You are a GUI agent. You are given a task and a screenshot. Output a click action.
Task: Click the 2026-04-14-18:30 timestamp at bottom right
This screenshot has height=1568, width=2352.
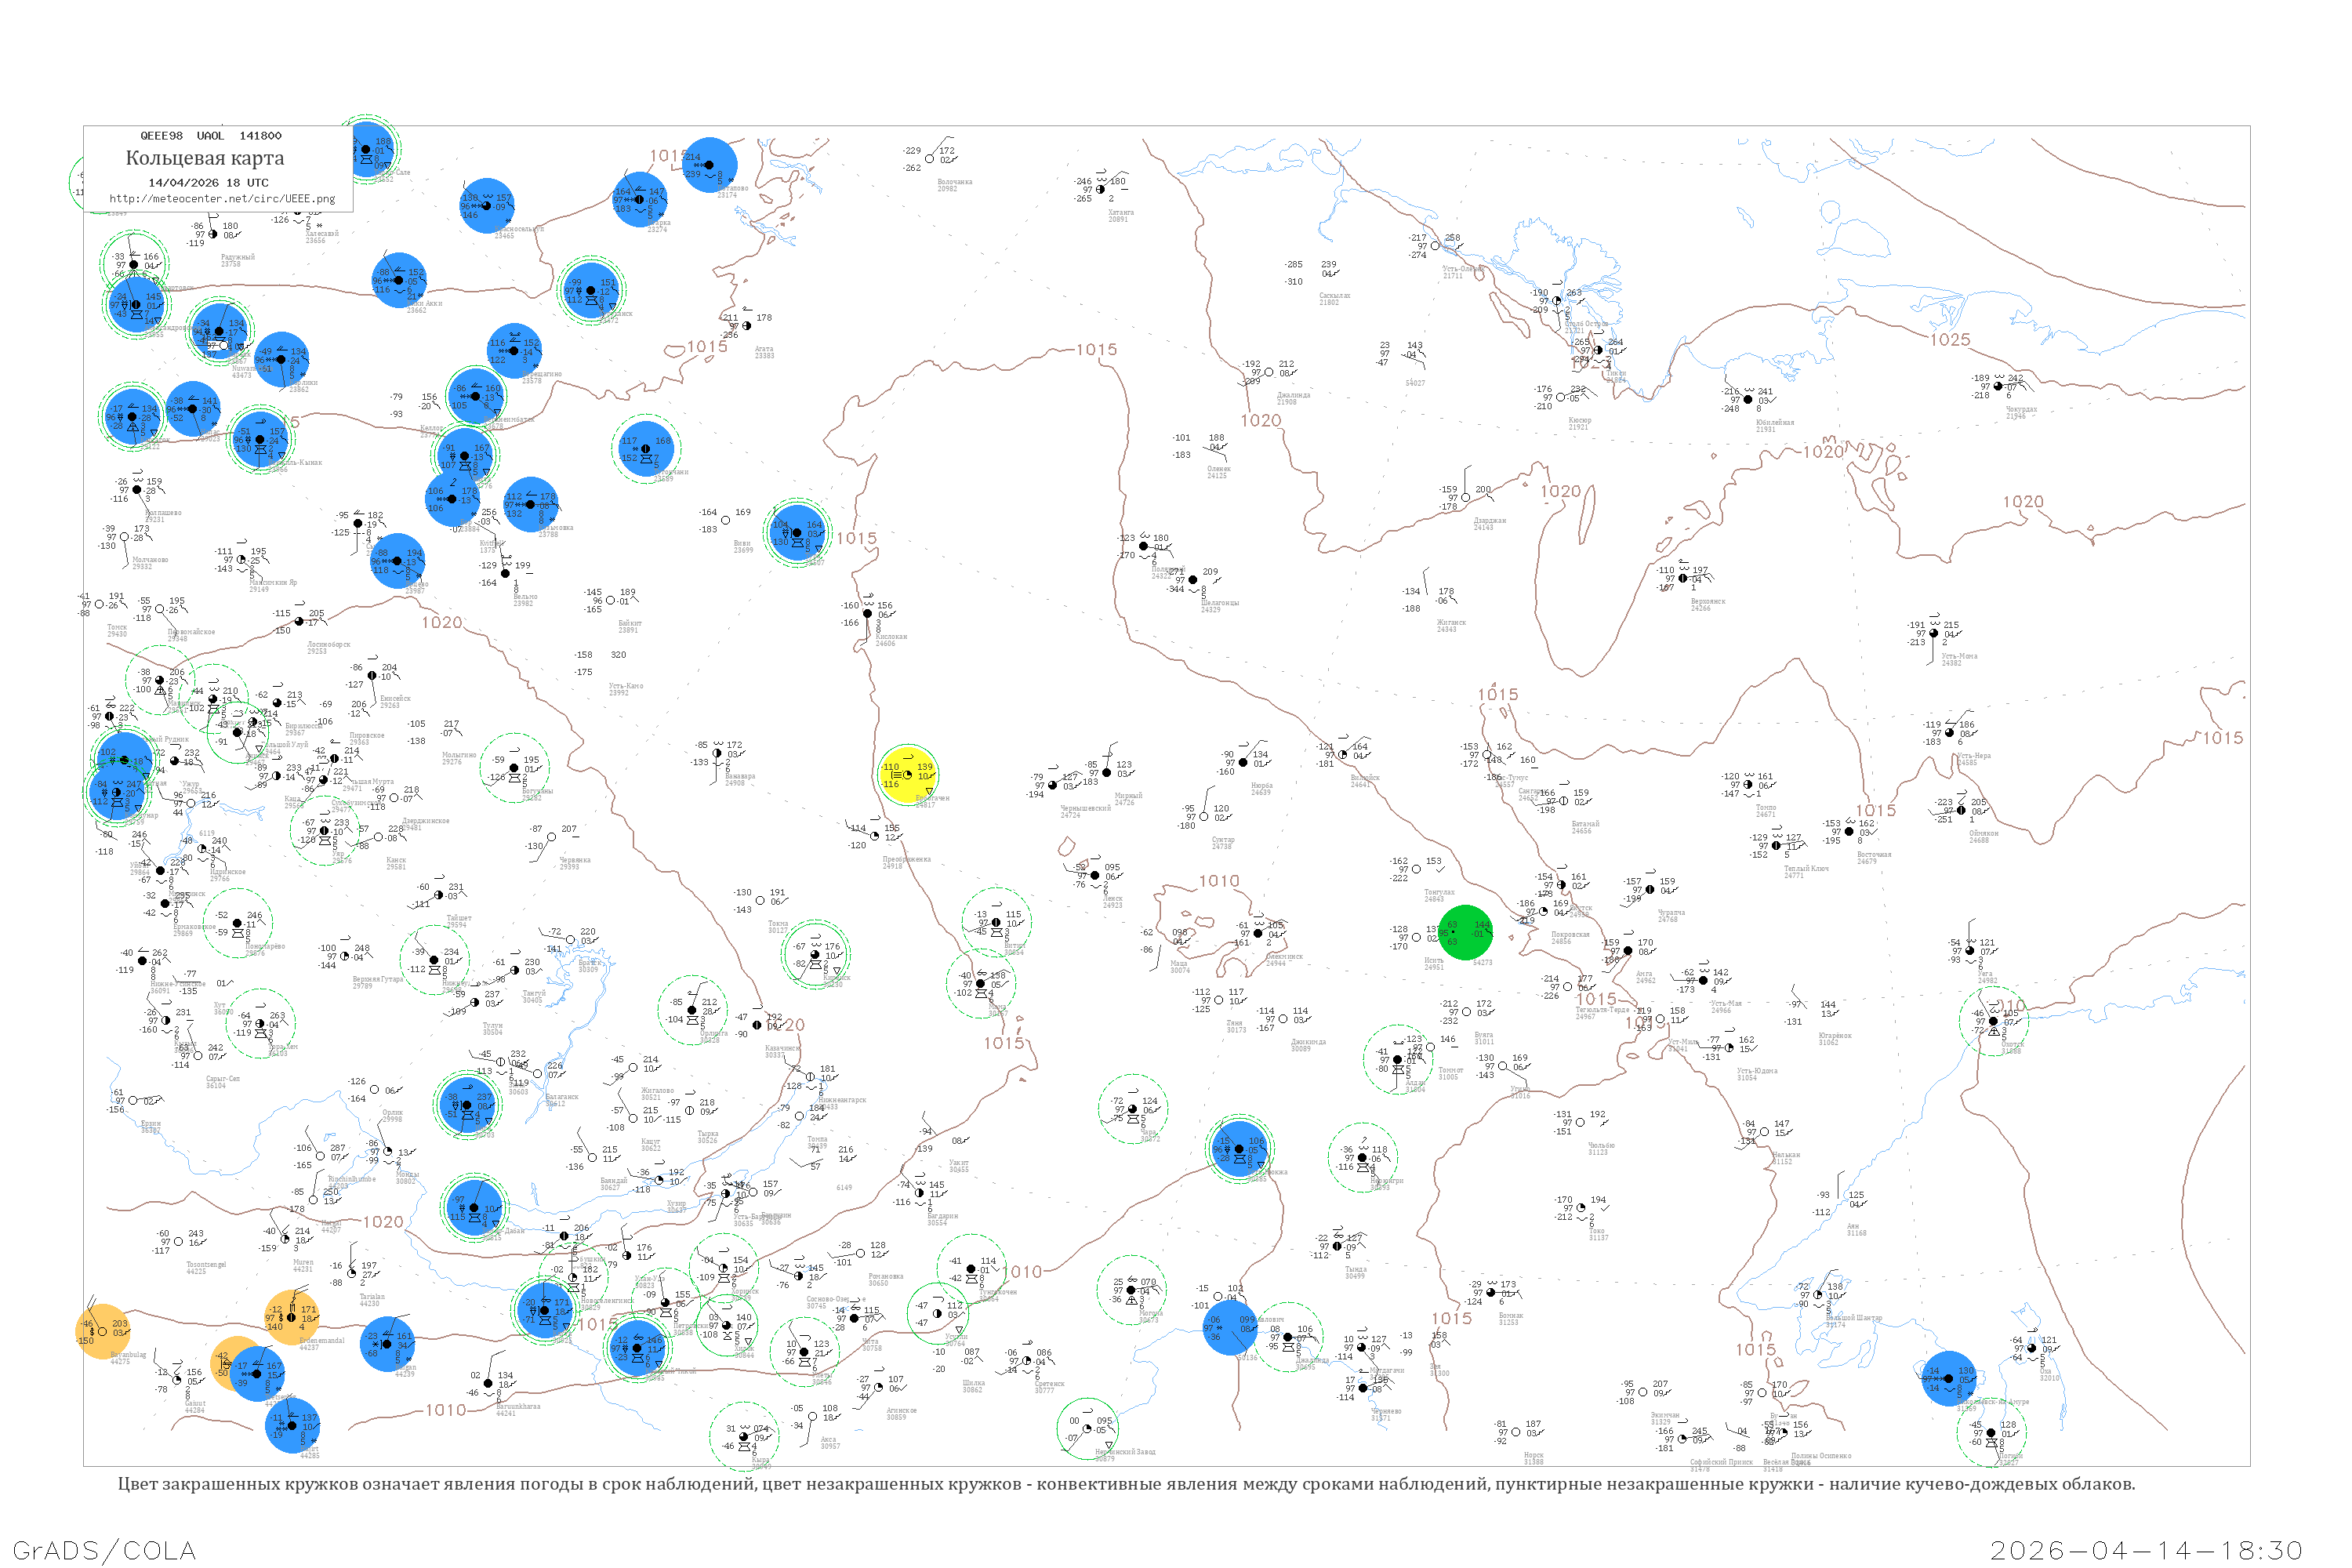point(2146,1549)
